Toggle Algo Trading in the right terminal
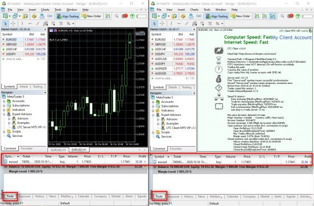The image size is (314, 206). 217,16
